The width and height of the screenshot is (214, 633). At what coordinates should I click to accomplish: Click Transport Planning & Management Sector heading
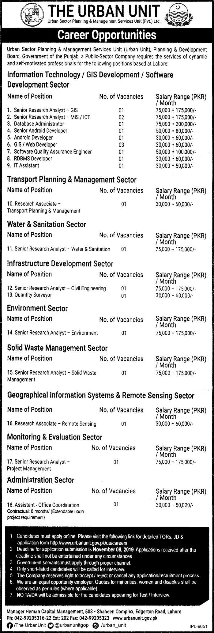pyautogui.click(x=72, y=180)
